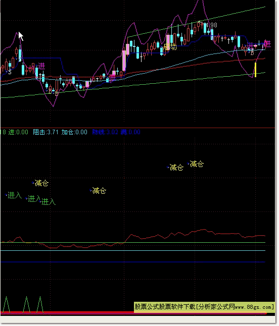Select the red separator line between panels
Screen dimensions: 279x326
coord(137,128)
